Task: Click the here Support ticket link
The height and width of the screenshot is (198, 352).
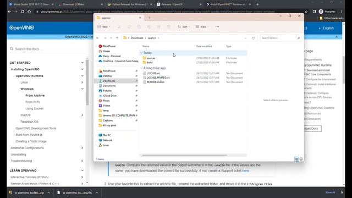Action: coord(246,170)
